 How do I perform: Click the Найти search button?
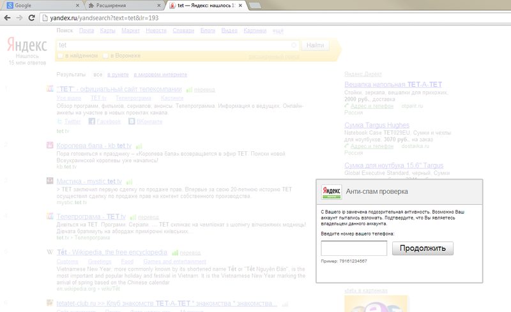pyautogui.click(x=315, y=45)
